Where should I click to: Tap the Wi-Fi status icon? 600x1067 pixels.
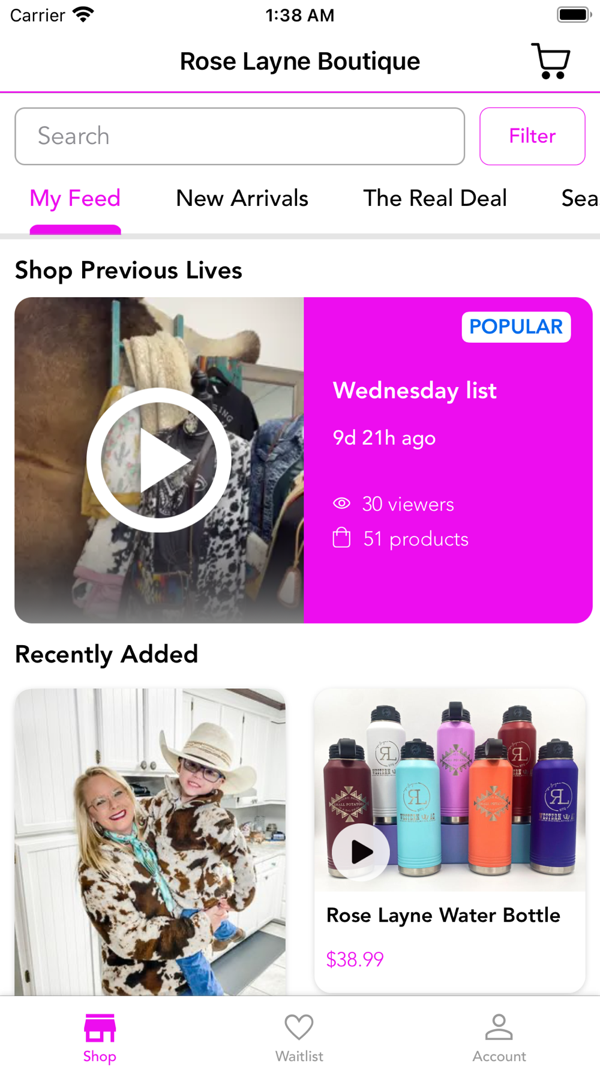(83, 14)
